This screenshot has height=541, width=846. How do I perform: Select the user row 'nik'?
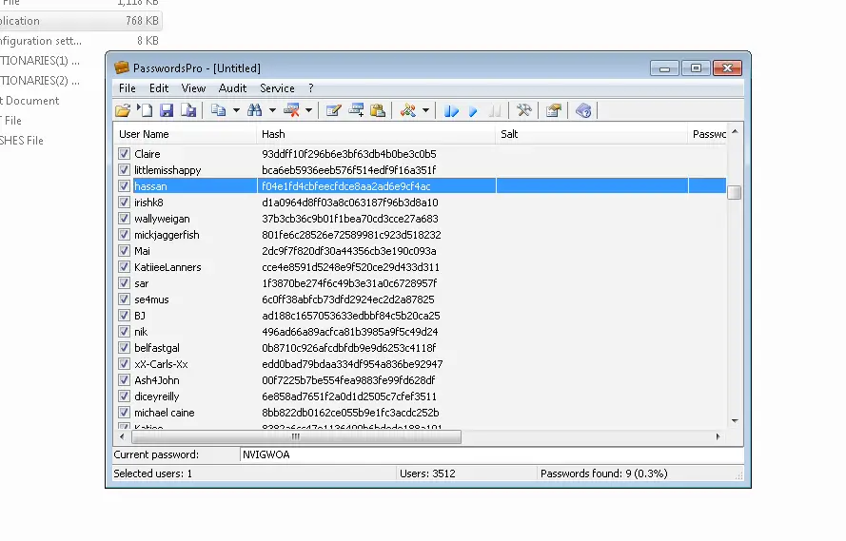click(420, 332)
